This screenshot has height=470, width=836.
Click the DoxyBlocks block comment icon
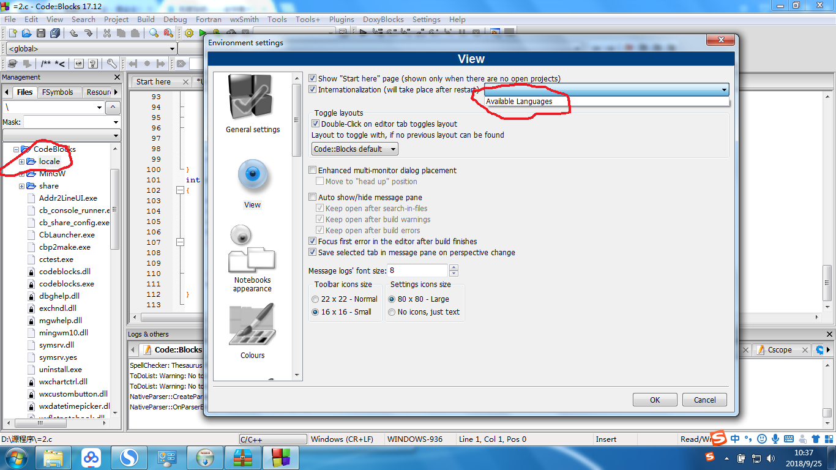point(46,64)
